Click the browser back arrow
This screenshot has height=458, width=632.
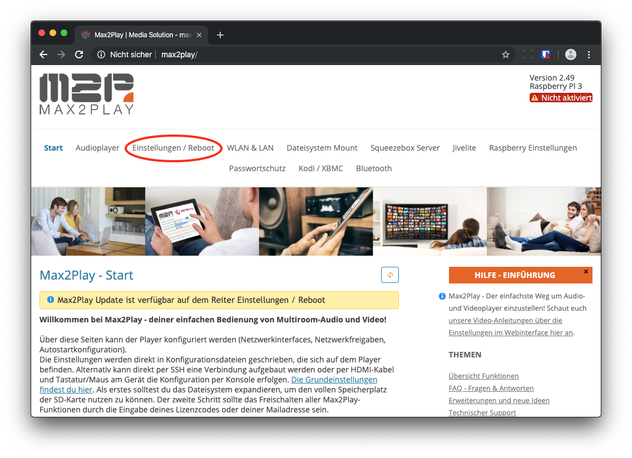tap(43, 54)
